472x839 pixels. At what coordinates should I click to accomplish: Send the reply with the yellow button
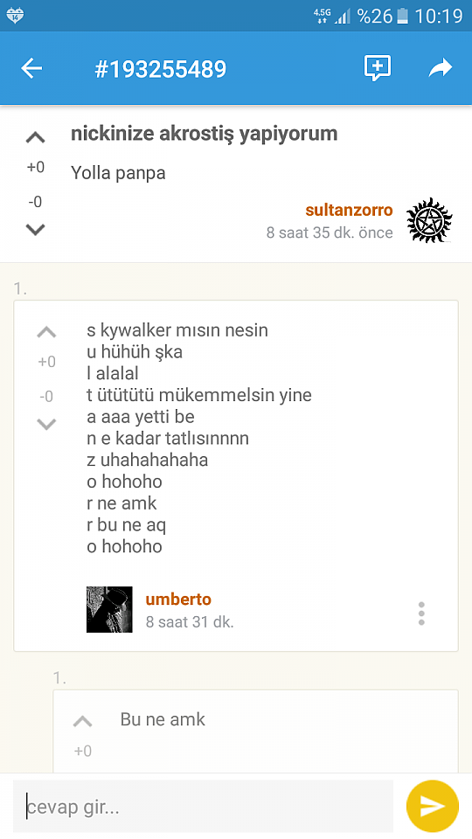[x=433, y=807]
